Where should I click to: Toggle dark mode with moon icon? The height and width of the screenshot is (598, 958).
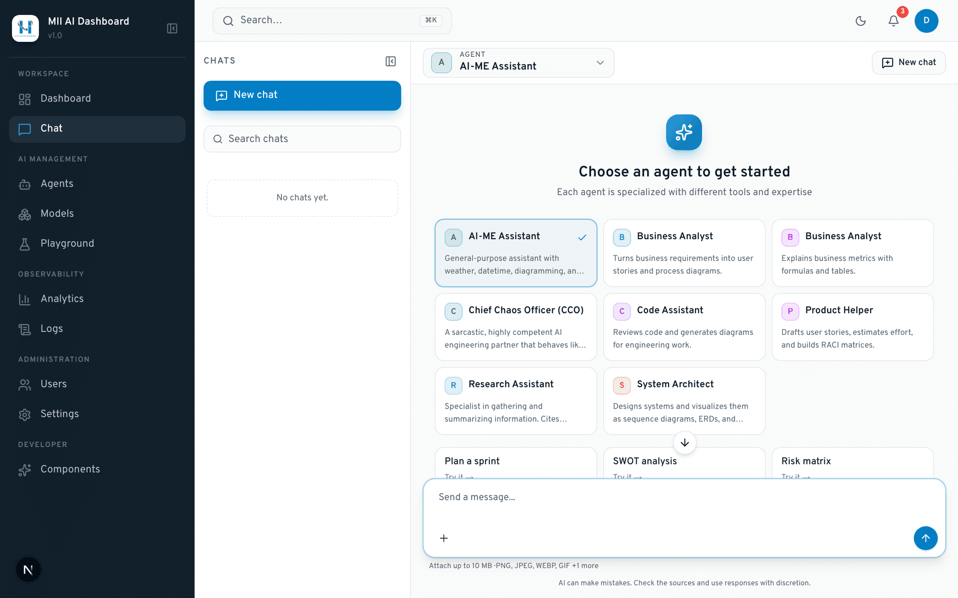click(861, 21)
